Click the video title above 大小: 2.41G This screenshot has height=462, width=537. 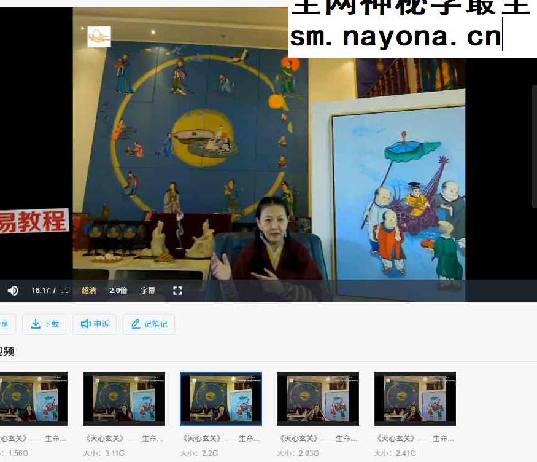click(x=415, y=439)
